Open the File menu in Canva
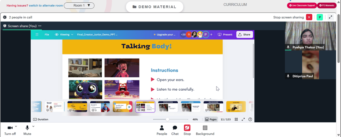The width and height of the screenshot is (341, 137). click(x=47, y=34)
